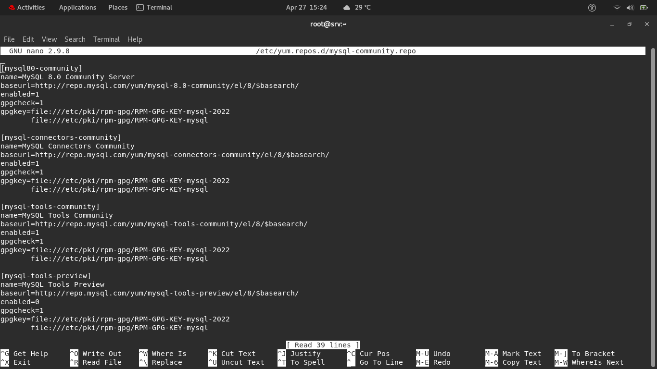Click the mysql-connectors-community baseurl line
657x369 pixels.
(165, 155)
